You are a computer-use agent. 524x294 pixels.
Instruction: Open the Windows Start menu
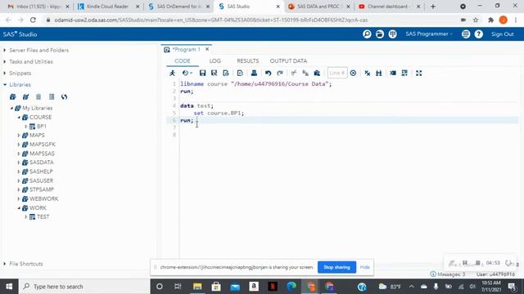click(x=9, y=287)
